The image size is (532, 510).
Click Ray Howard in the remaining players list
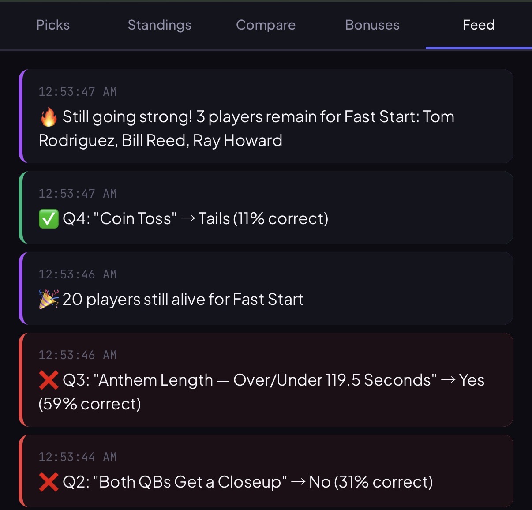point(238,140)
